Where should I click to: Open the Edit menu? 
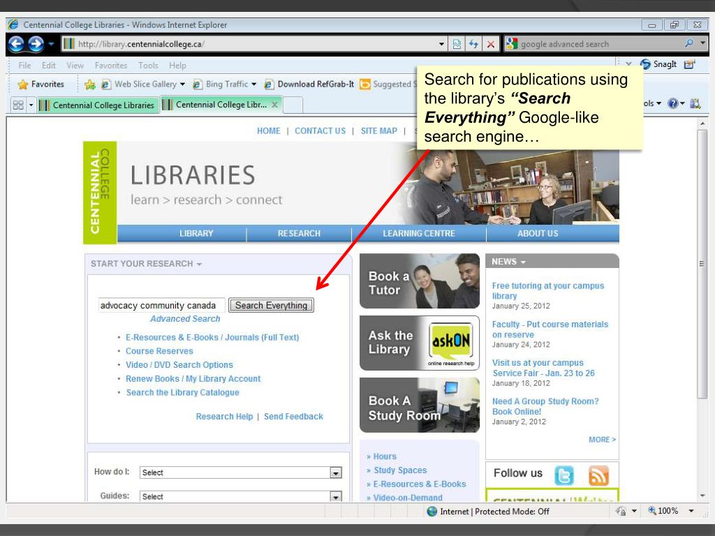(48, 65)
